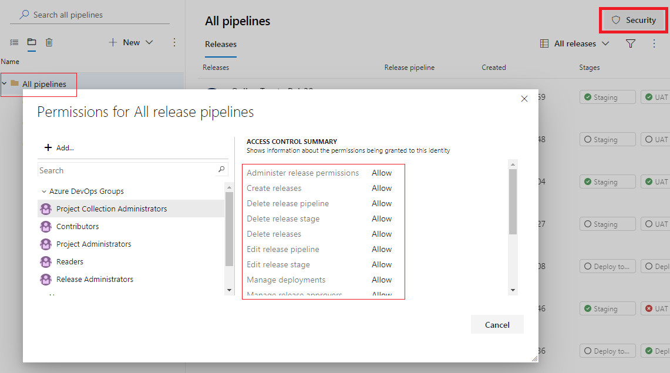Click the delete pipeline trash icon
670x373 pixels.
click(49, 42)
